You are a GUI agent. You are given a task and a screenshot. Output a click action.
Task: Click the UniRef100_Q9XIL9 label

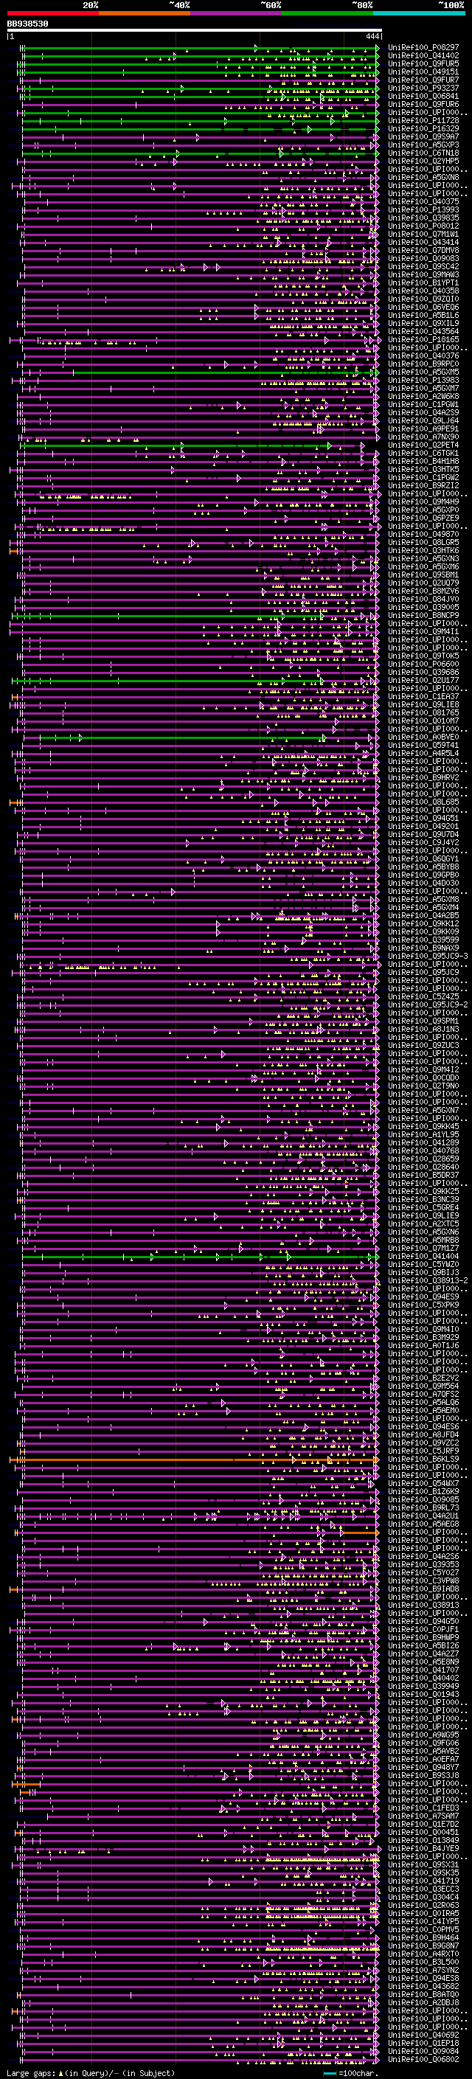pos(423,323)
